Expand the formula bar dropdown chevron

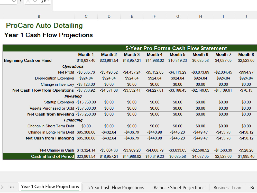tap(49, 1)
